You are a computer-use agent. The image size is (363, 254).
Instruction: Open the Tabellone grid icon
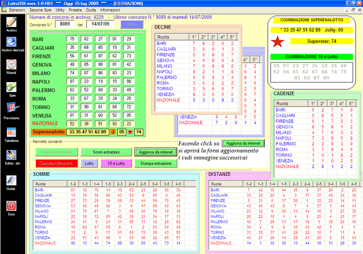pyautogui.click(x=12, y=133)
